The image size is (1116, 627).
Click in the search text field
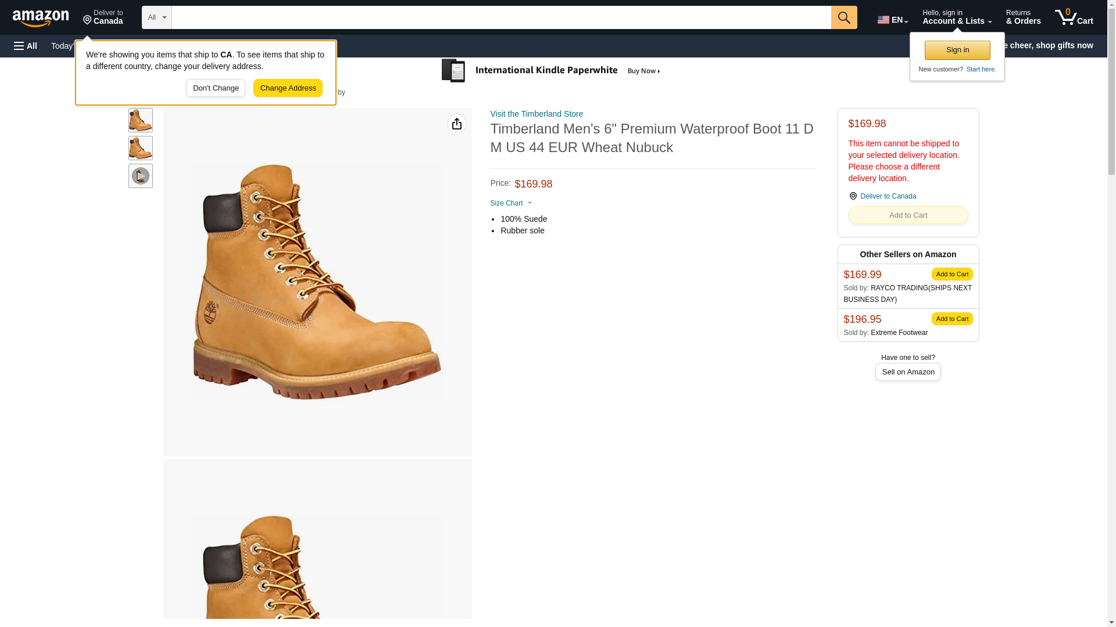(500, 17)
